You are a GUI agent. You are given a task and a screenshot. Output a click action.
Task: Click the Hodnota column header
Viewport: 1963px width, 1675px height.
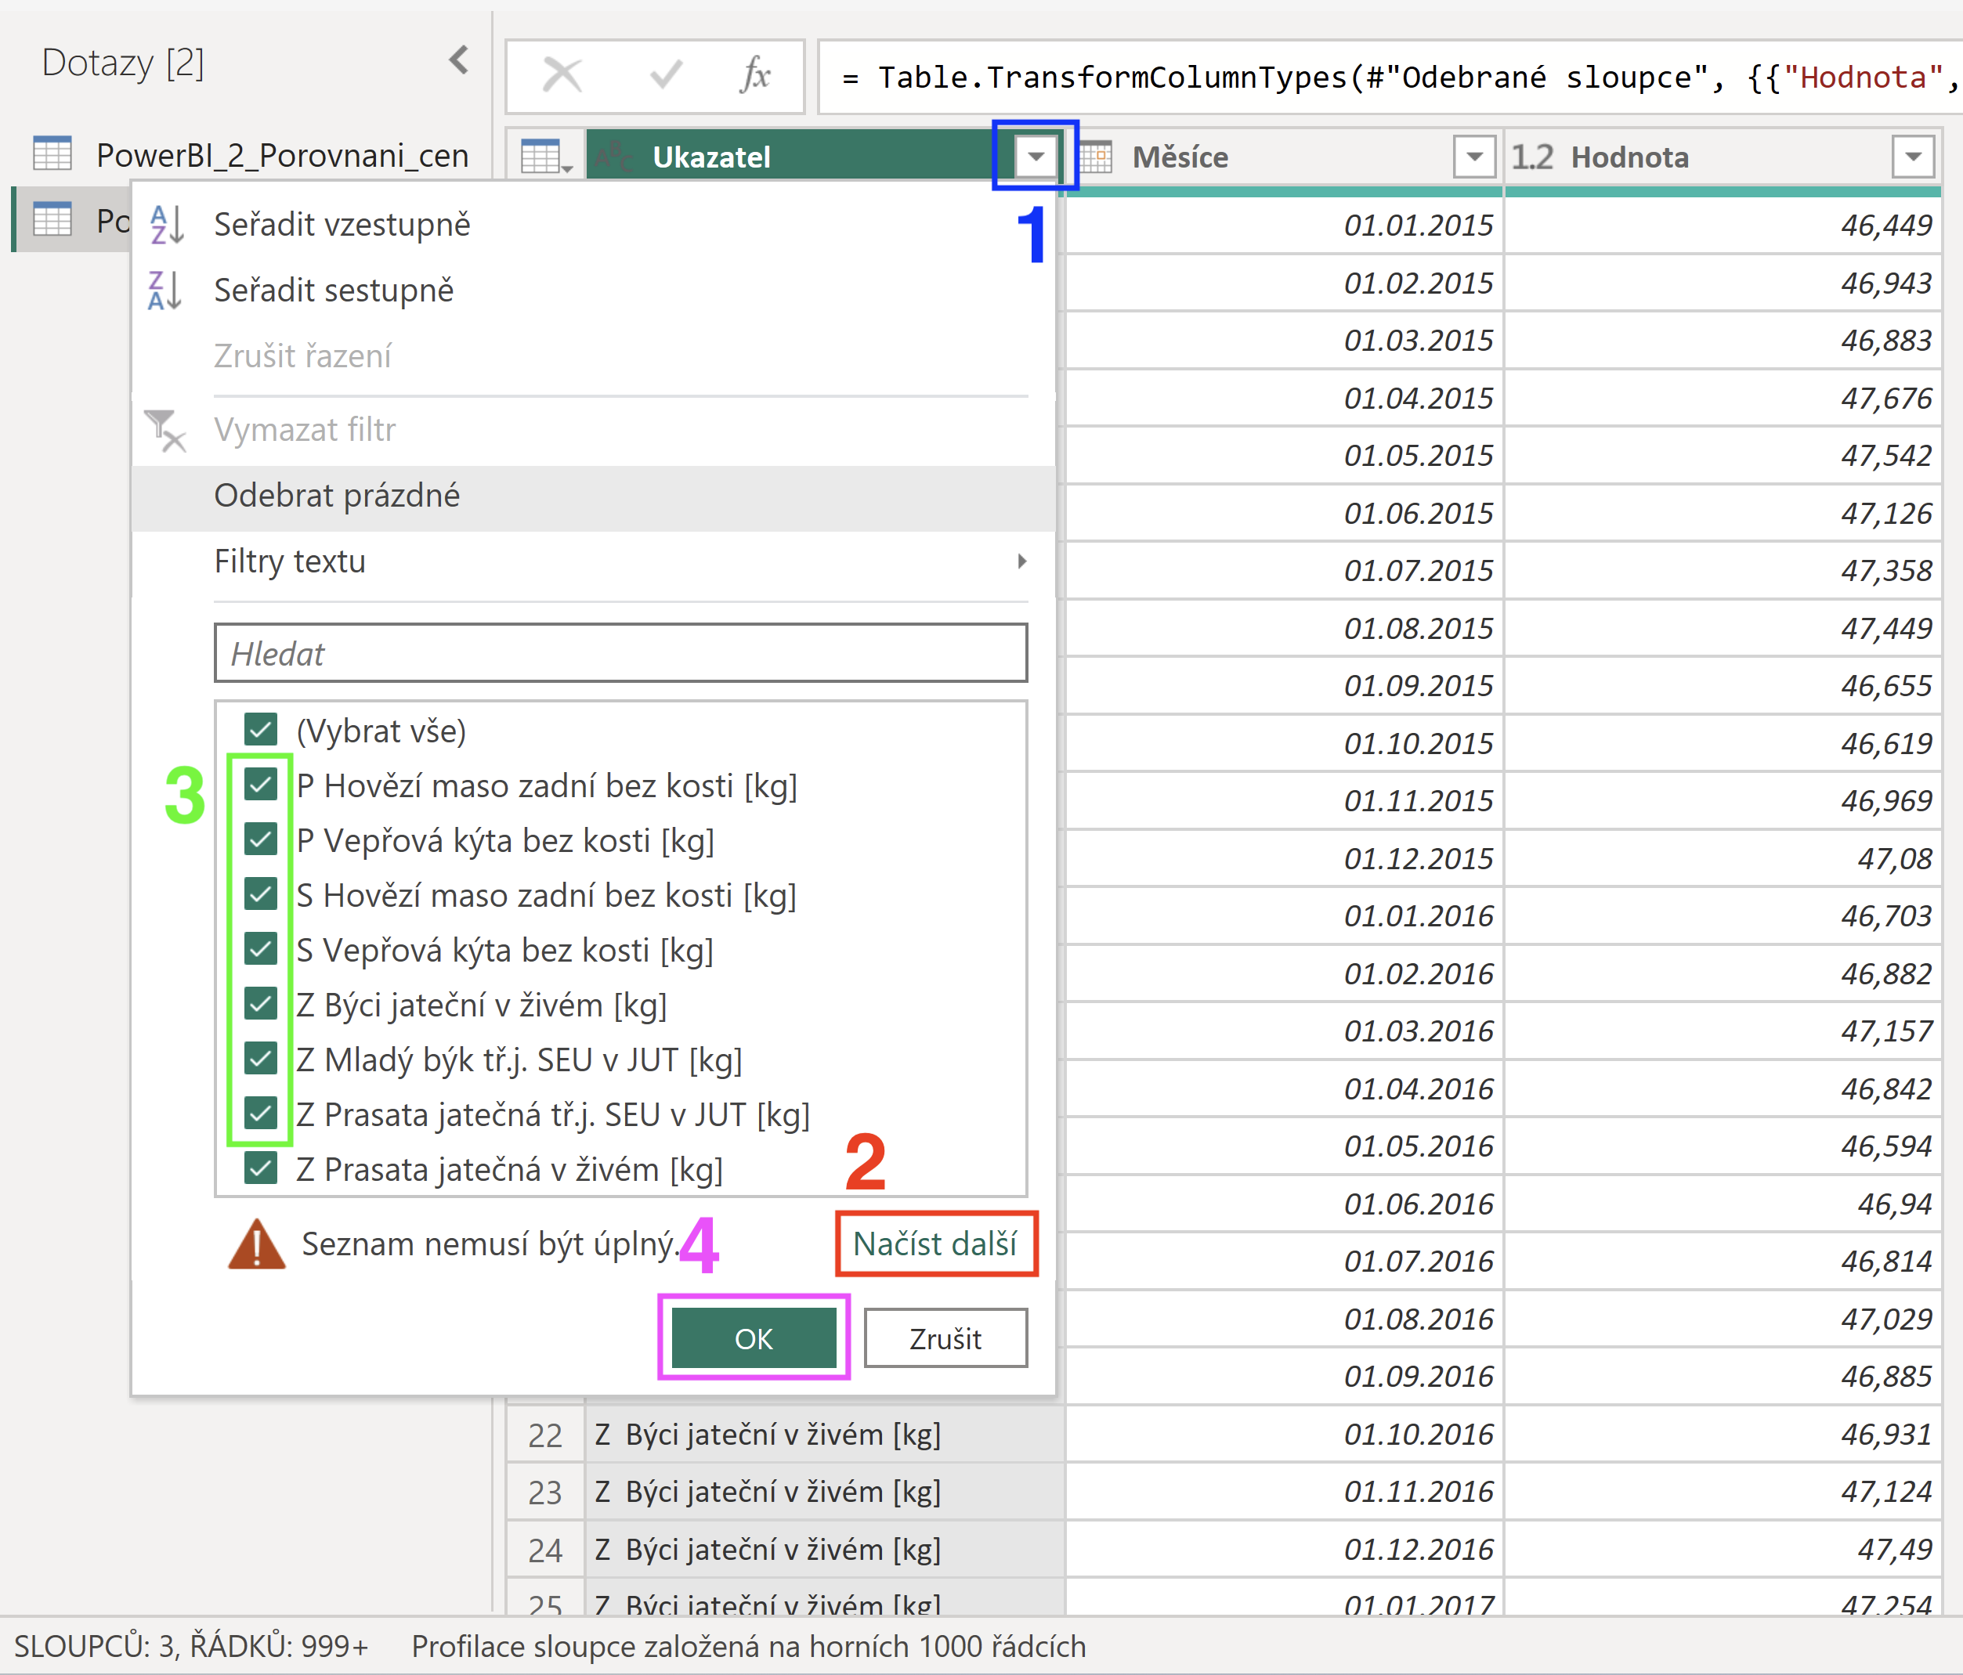tap(1723, 157)
